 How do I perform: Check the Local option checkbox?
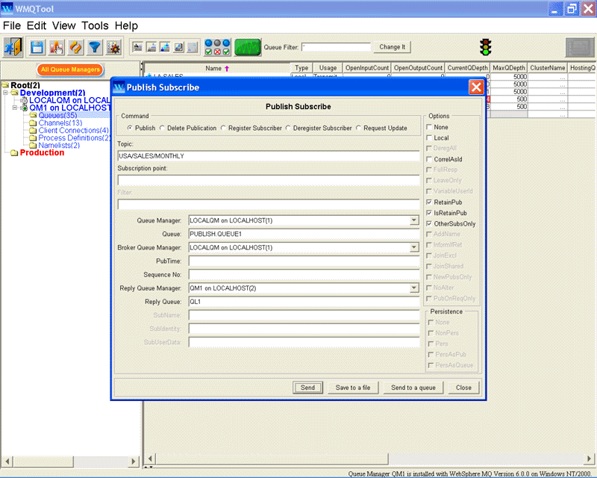(429, 137)
